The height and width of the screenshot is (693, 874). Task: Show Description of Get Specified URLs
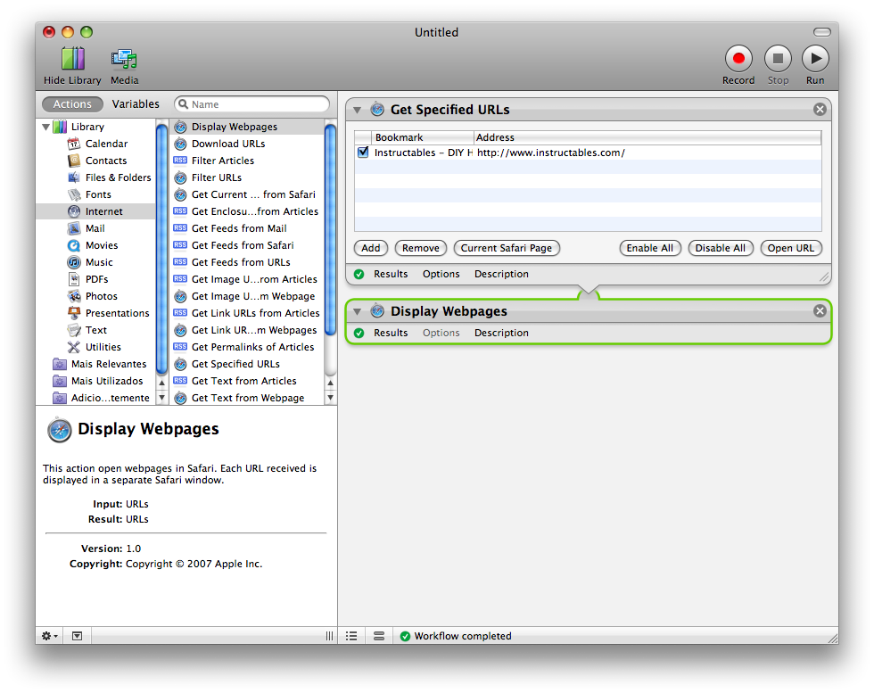pos(501,275)
